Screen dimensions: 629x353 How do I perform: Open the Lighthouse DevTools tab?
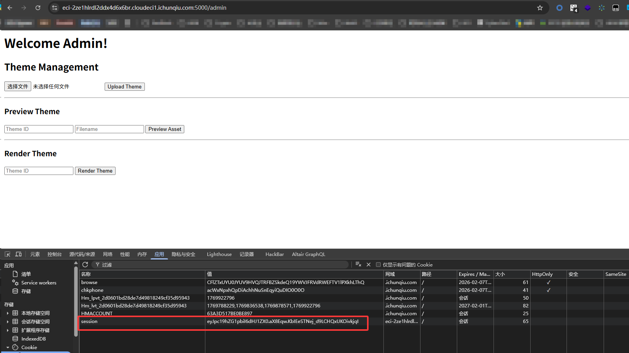click(x=219, y=254)
